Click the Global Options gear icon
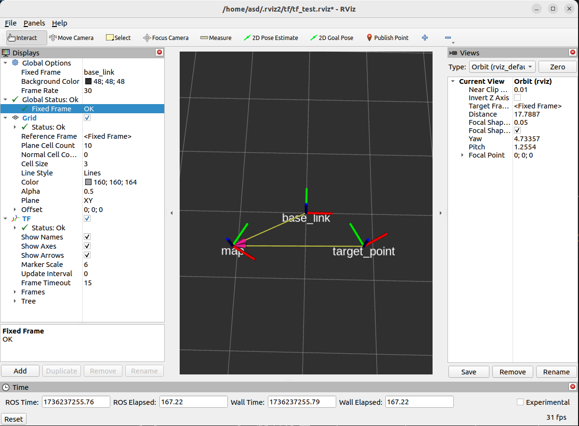Viewport: 579px width, 426px height. (14, 63)
